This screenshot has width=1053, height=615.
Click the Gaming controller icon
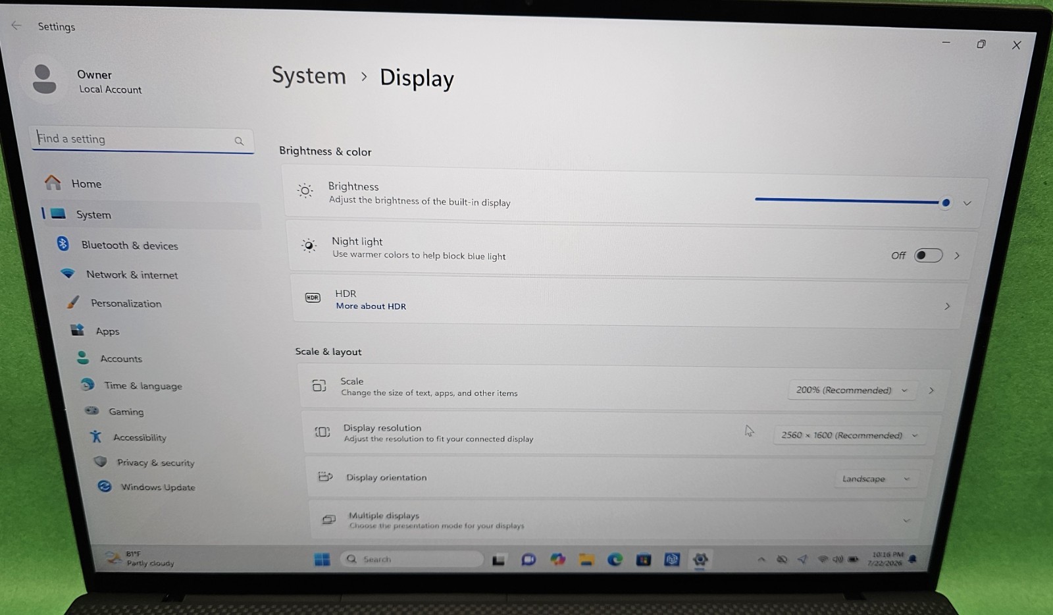click(91, 410)
